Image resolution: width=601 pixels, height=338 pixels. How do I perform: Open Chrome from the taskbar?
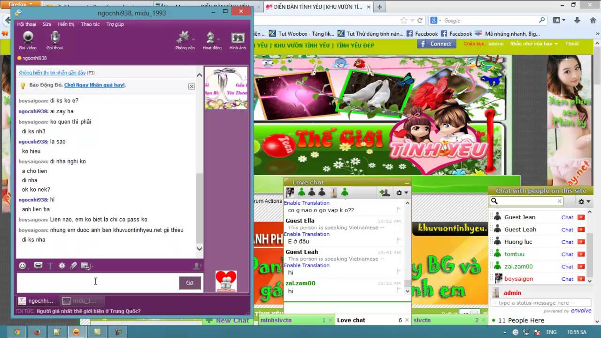pyautogui.click(x=16, y=332)
